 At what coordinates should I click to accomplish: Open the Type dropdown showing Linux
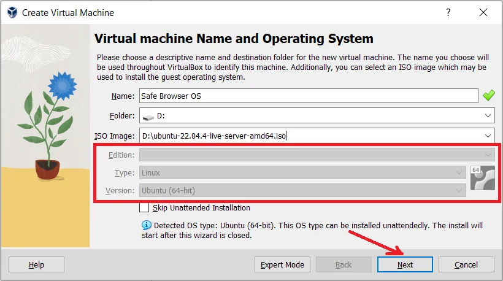[302, 172]
